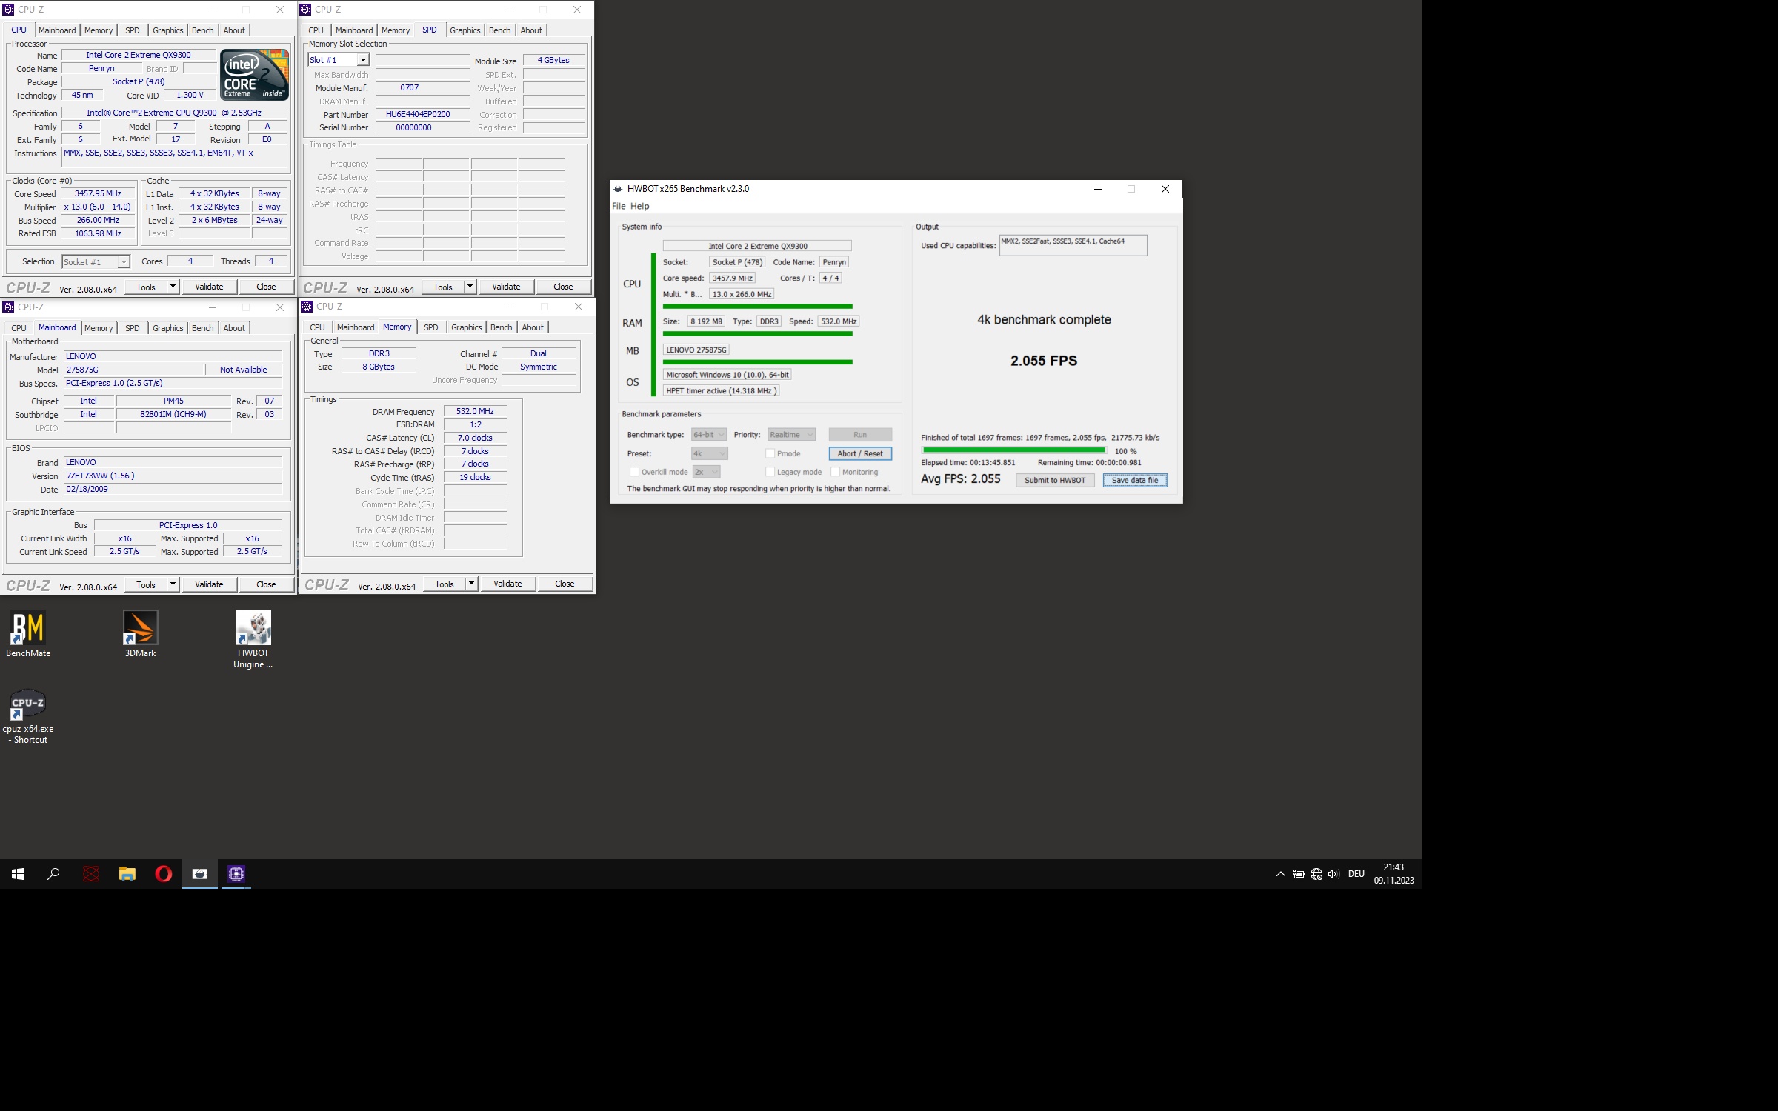Open the Benchmark type 64-bit dropdown
Screen dimensions: 1778x1111
(709, 435)
